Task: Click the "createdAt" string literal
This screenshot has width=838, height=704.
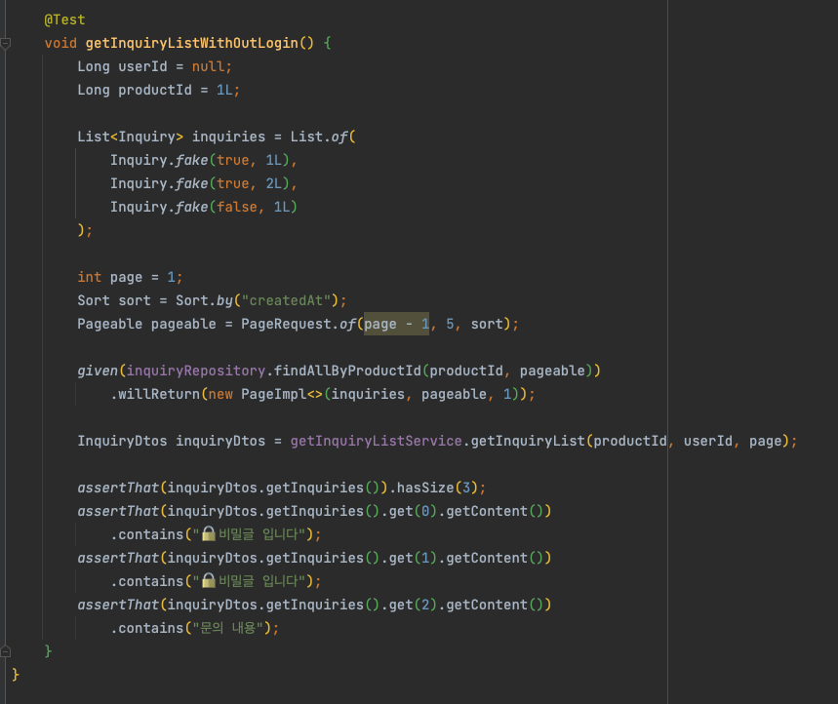Action: click(286, 300)
